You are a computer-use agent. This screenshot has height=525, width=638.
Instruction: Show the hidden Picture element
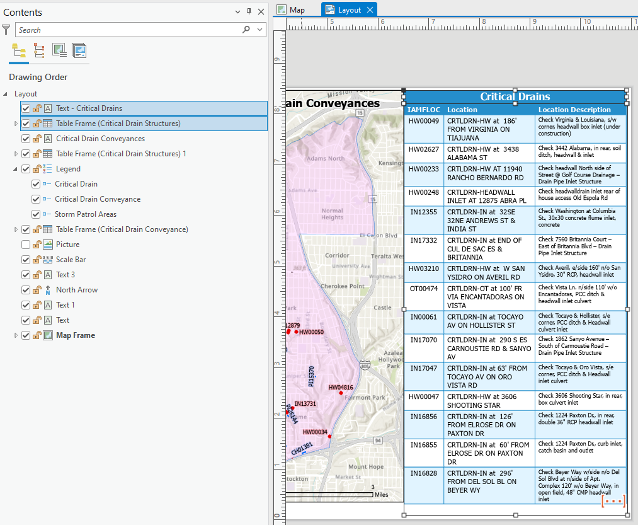click(x=26, y=245)
